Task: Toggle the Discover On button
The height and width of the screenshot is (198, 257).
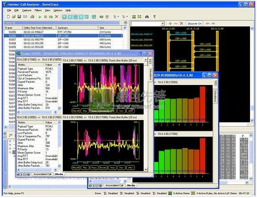Action: click(195, 24)
